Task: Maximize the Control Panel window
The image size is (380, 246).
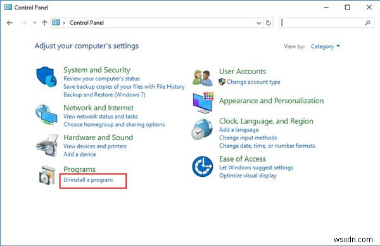Action: coord(348,7)
